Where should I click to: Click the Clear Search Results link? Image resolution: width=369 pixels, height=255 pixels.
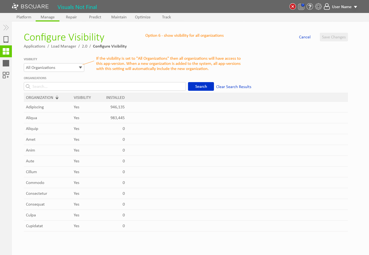click(x=234, y=87)
